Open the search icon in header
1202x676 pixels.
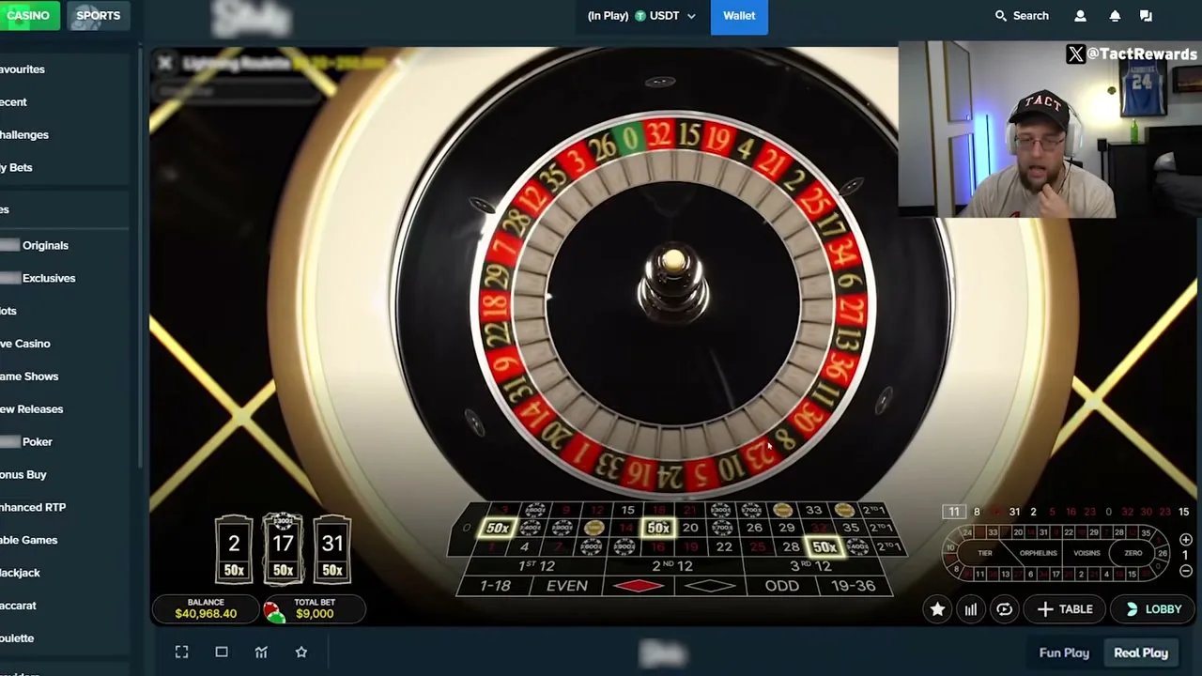pyautogui.click(x=1001, y=16)
